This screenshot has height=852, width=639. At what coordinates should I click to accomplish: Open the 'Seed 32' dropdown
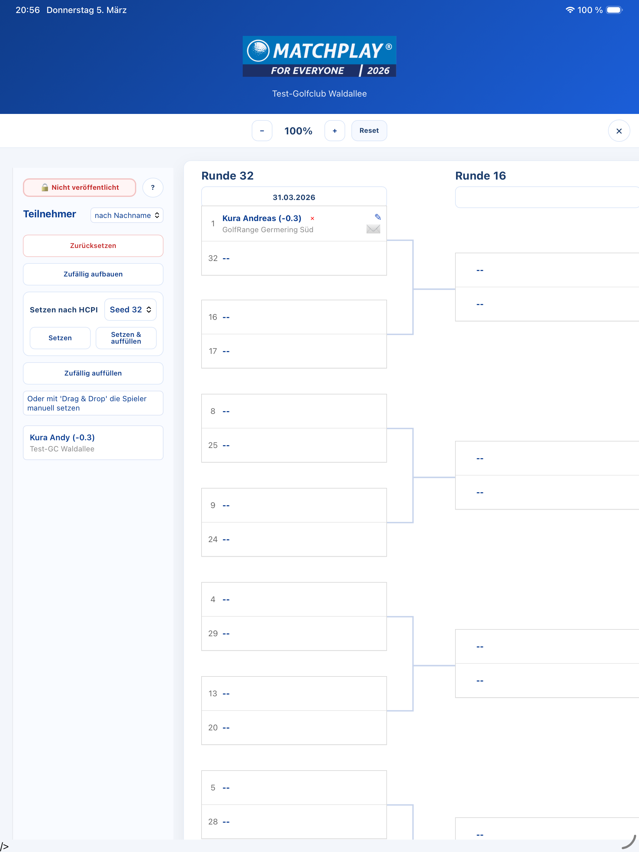coord(131,310)
